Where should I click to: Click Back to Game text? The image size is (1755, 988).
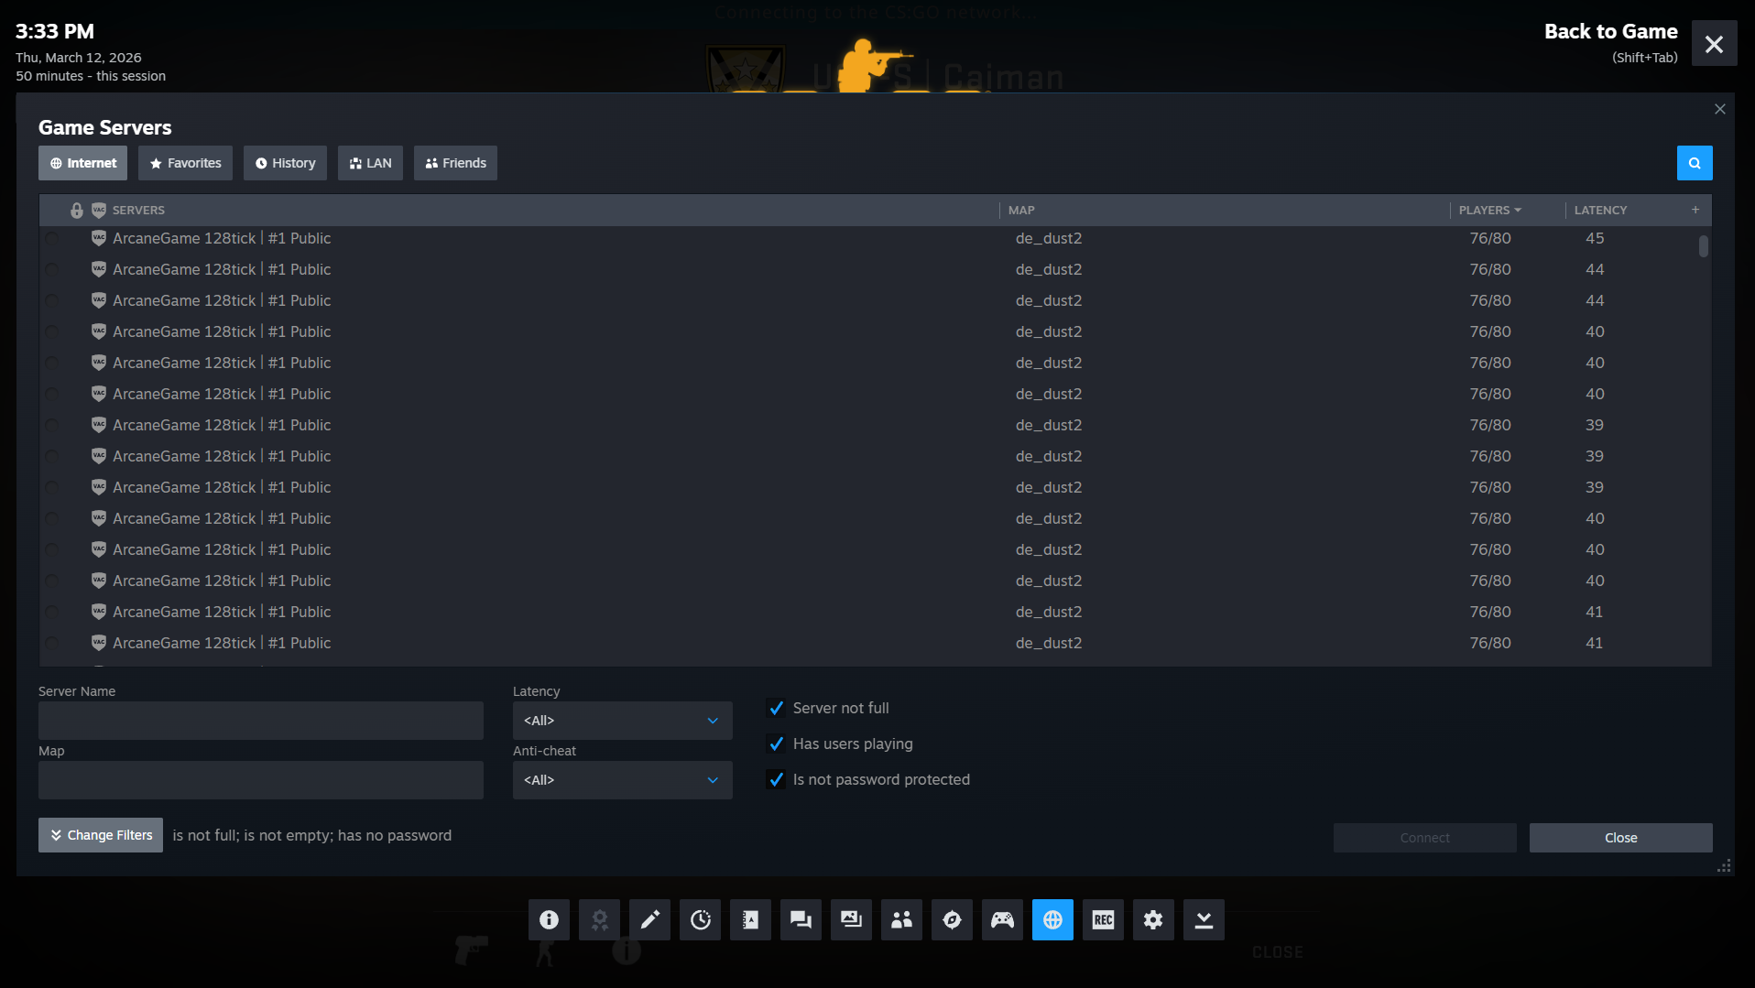click(x=1610, y=31)
